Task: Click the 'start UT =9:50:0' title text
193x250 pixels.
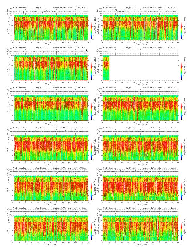Action: click(x=77, y=128)
